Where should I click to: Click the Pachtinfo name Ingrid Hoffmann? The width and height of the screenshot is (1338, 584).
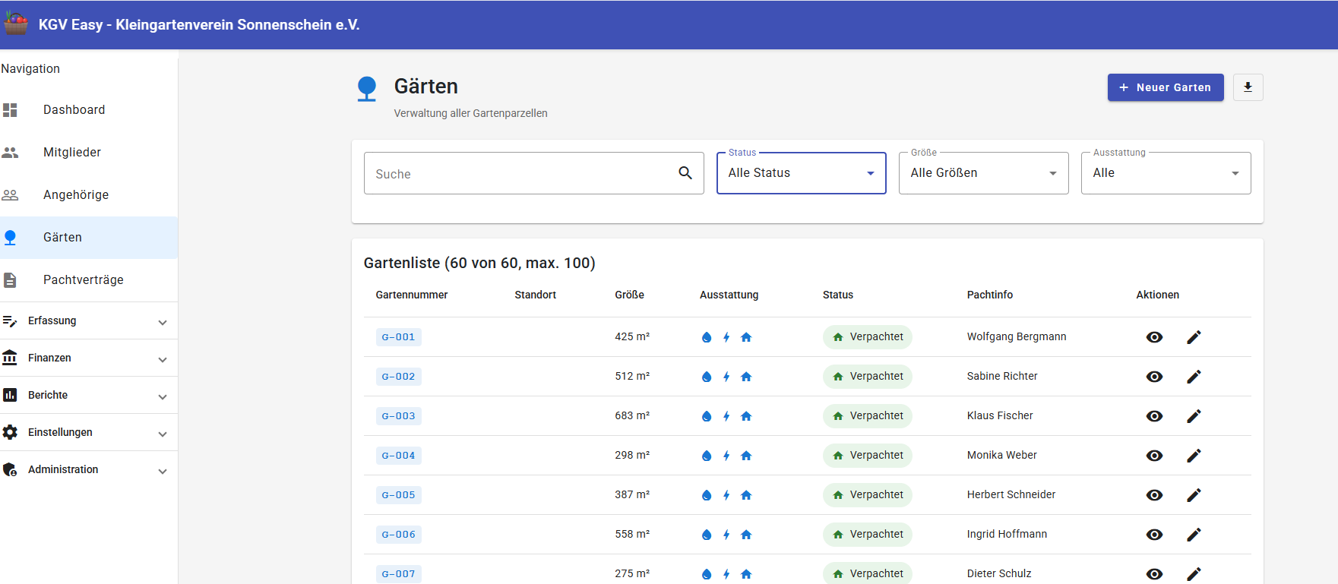1007,534
